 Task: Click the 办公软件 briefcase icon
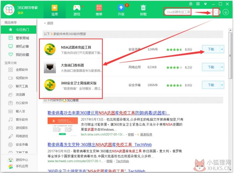pyautogui.click(x=11, y=103)
